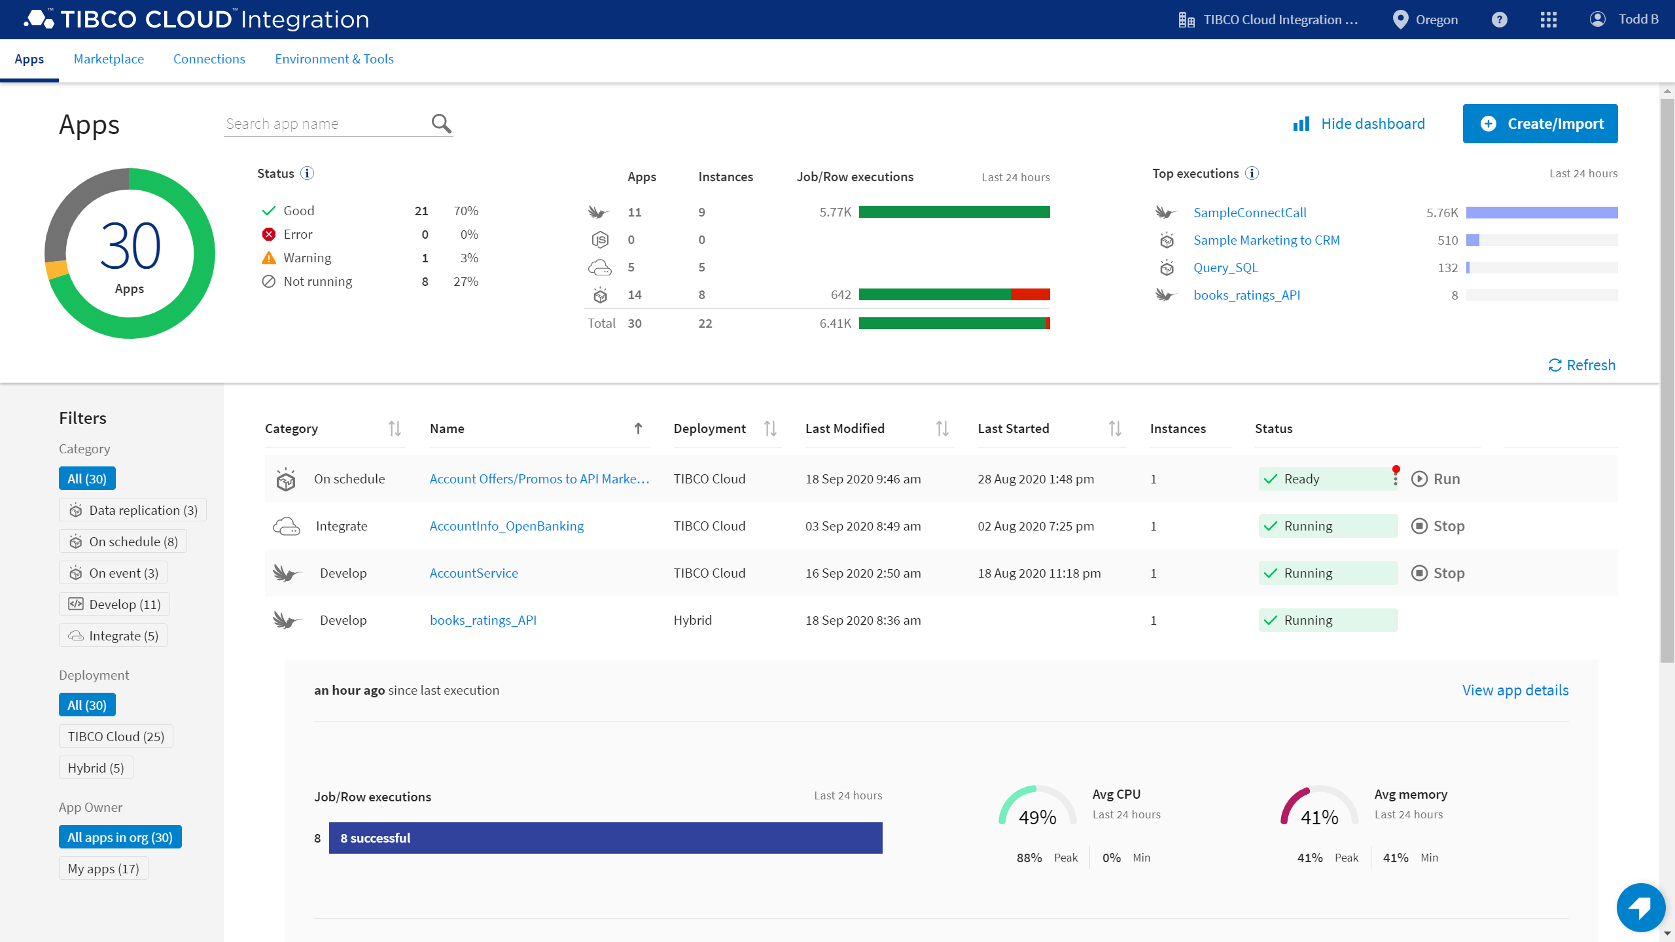
Task: Click the Flogo hummingbird icon in Apps summary
Action: coord(599,212)
